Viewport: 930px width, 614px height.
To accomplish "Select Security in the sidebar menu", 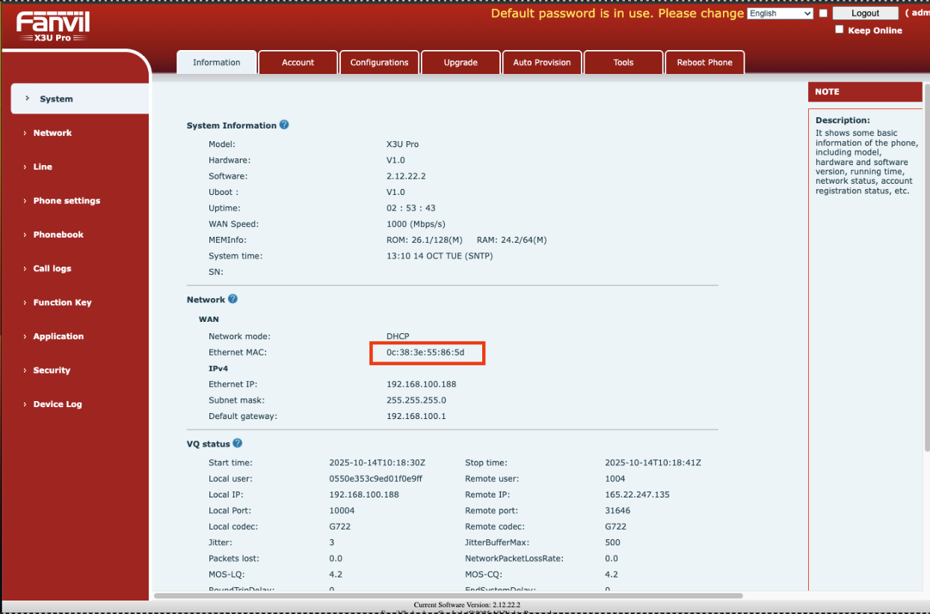I will click(x=51, y=370).
